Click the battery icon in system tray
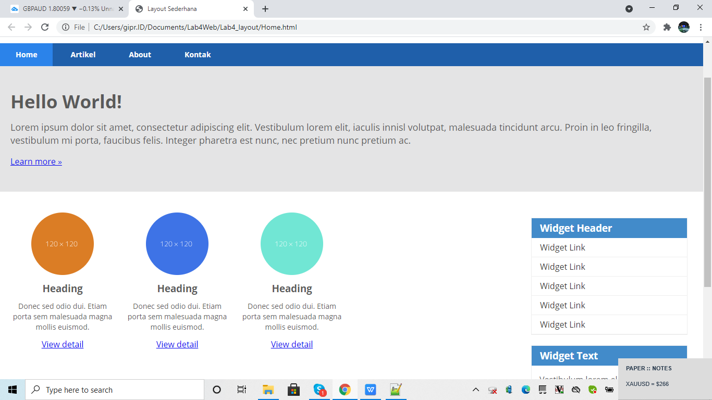The width and height of the screenshot is (712, 400). coord(609,390)
